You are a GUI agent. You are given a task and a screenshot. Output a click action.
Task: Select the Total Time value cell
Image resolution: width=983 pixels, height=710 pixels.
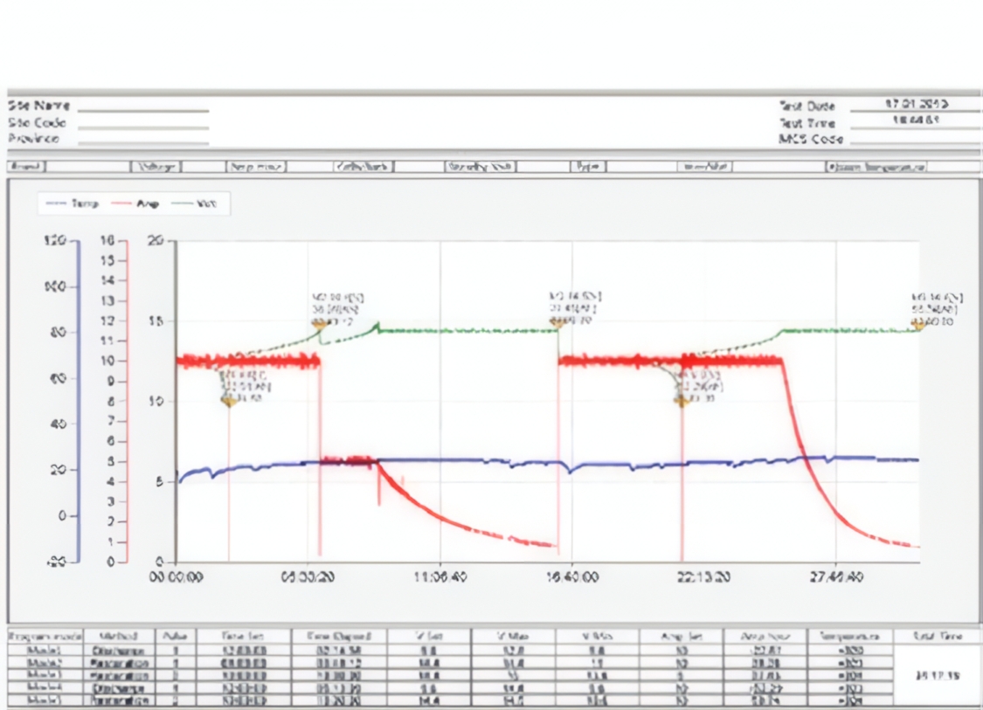point(937,675)
